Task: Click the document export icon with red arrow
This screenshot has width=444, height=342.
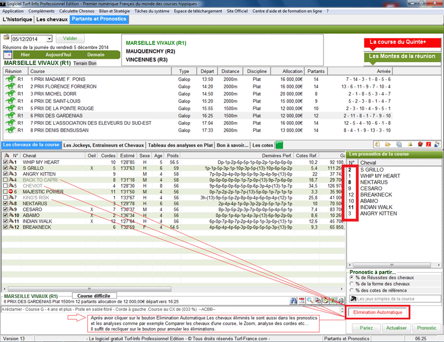Action: (x=317, y=300)
